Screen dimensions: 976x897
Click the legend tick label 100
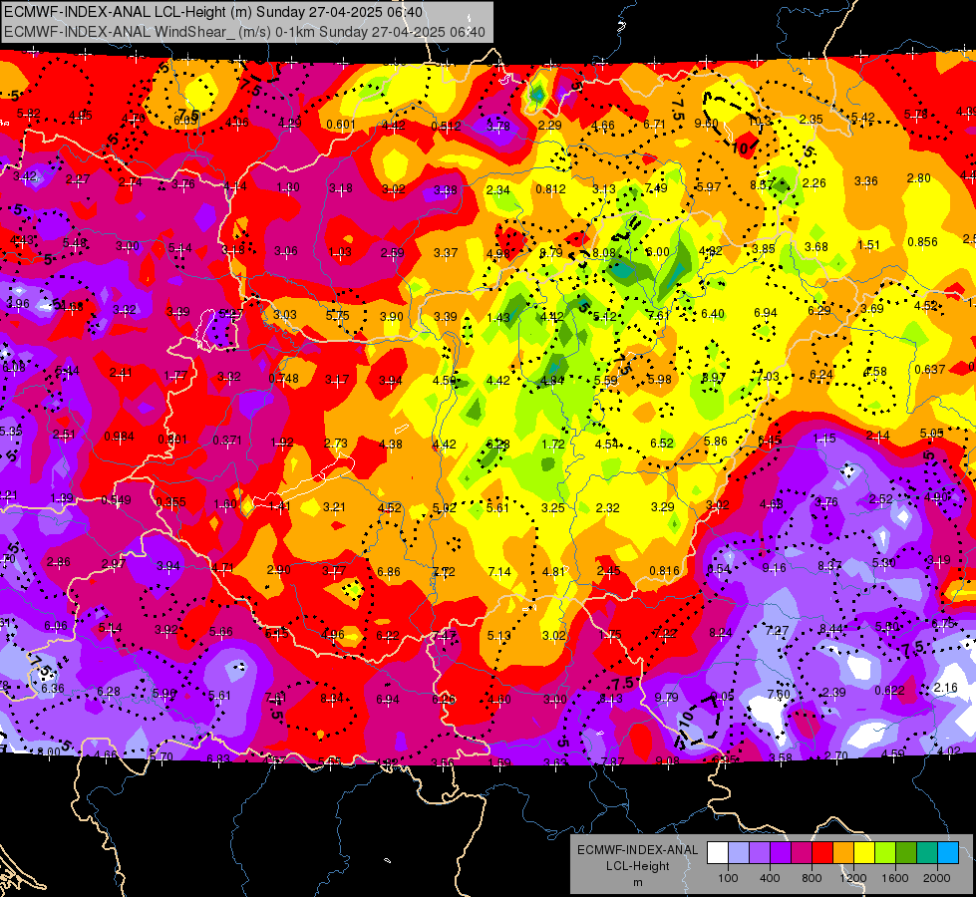(728, 878)
